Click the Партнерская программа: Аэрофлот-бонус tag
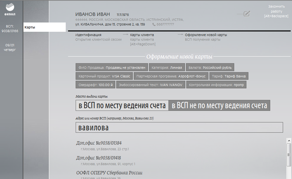The image size is (292, 179). [x=171, y=76]
